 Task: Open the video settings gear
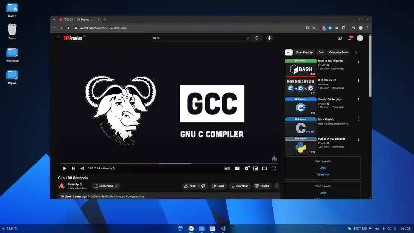pyautogui.click(x=246, y=168)
